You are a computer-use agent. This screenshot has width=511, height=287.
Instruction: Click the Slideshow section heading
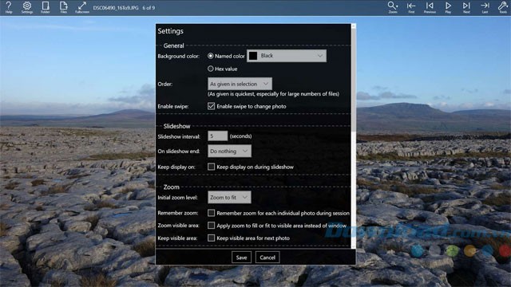coord(176,126)
